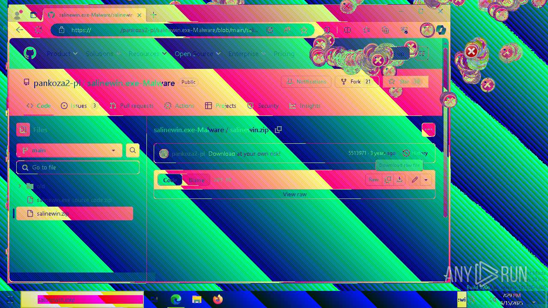Image resolution: width=548 pixels, height=308 pixels.
Task: Open the Actions tab
Action: [x=179, y=106]
